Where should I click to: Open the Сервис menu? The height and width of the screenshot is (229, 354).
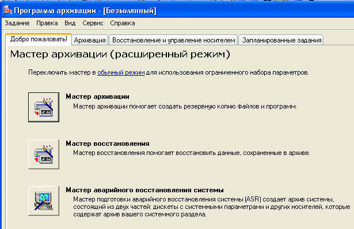pos(93,23)
